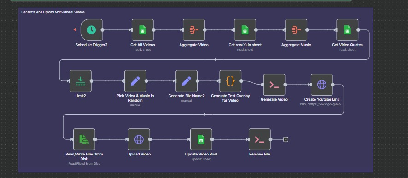Click the Upload Video output connector
Image resolution: width=408 pixels, height=178 pixels.
[150, 139]
